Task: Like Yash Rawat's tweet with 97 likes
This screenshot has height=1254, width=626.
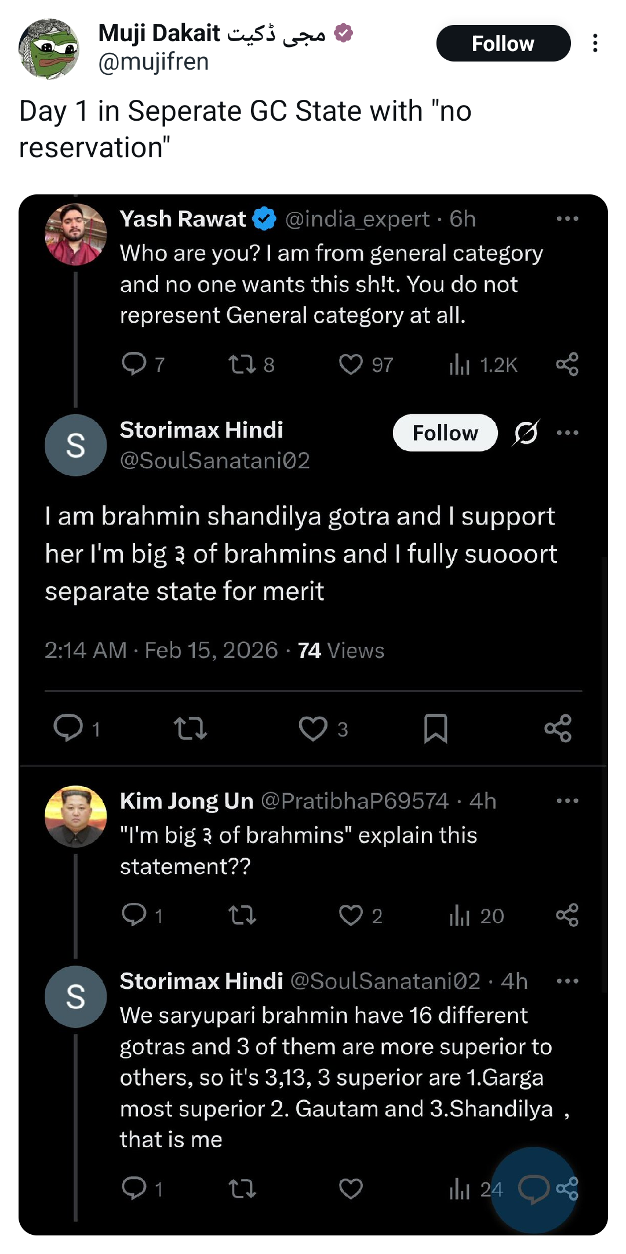Action: pos(351,364)
